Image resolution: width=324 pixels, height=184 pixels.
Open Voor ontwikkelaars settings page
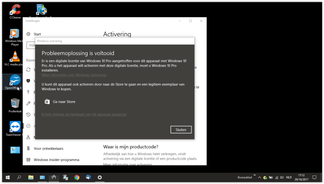[x=49, y=148]
